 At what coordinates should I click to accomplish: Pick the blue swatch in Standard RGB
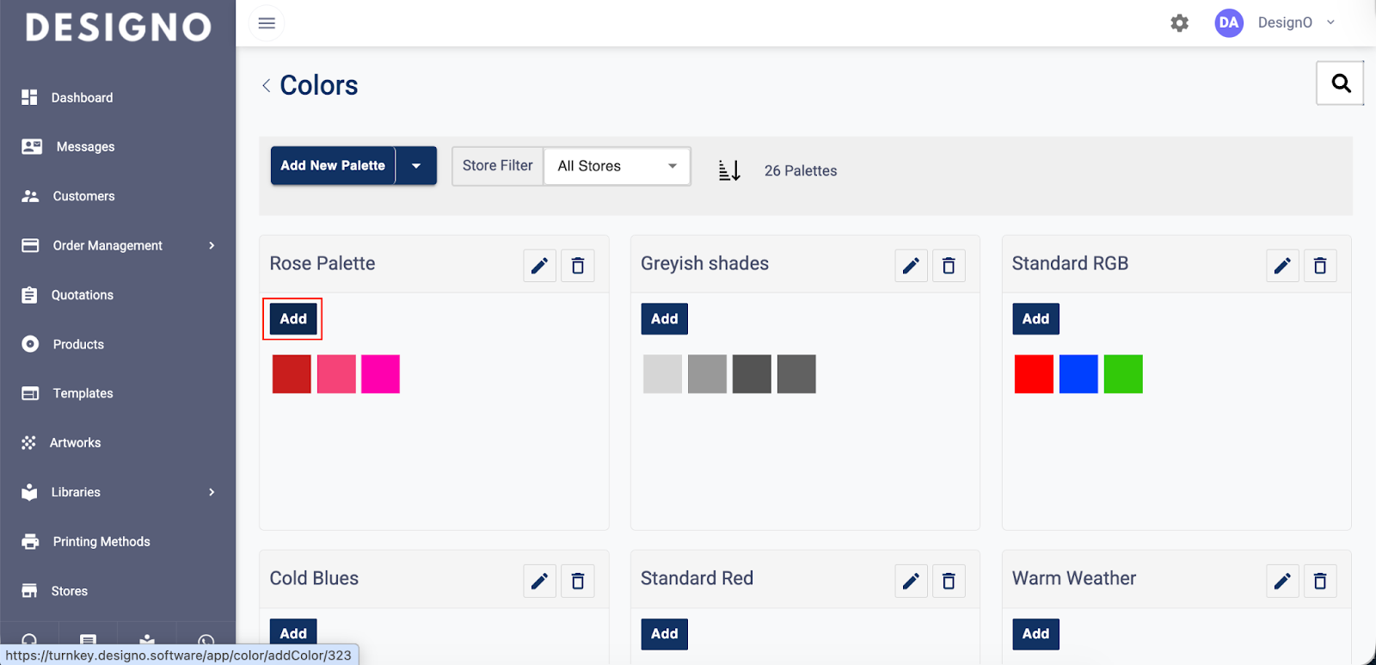[x=1078, y=374]
